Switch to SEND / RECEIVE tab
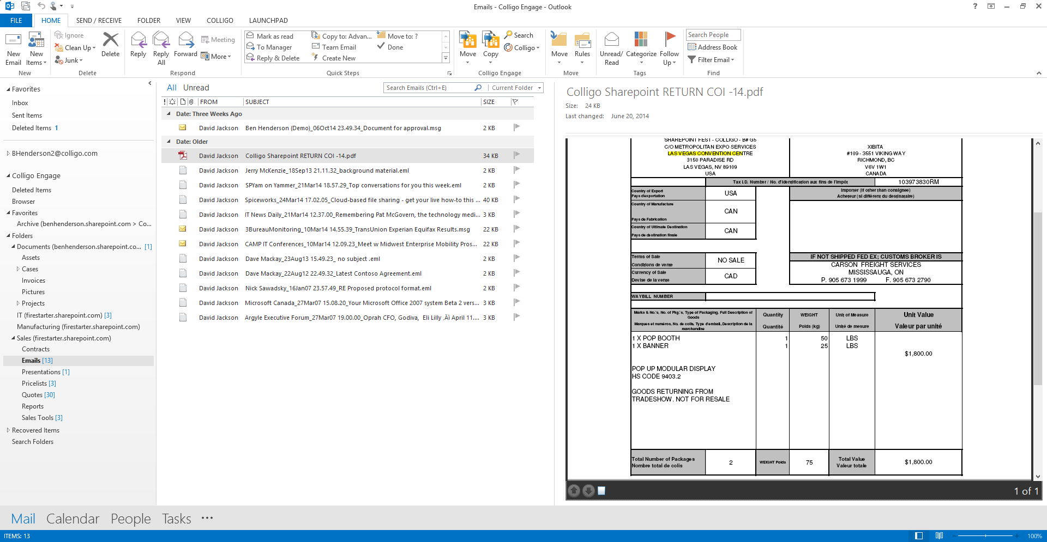The height and width of the screenshot is (542, 1047). [x=99, y=21]
